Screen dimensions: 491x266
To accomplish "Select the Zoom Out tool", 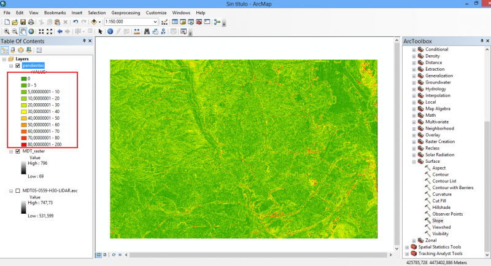I will pos(15,31).
